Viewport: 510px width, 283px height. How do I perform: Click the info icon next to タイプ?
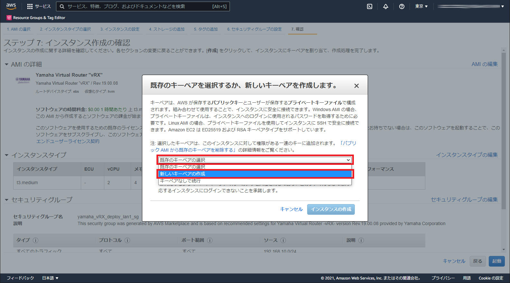36,240
